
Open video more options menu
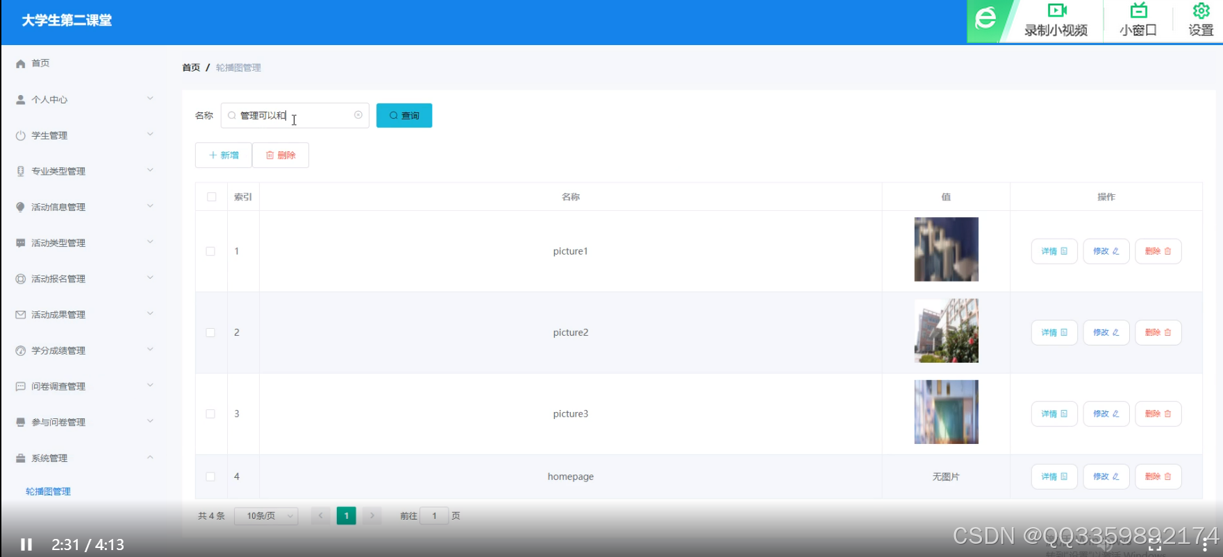(x=1205, y=545)
